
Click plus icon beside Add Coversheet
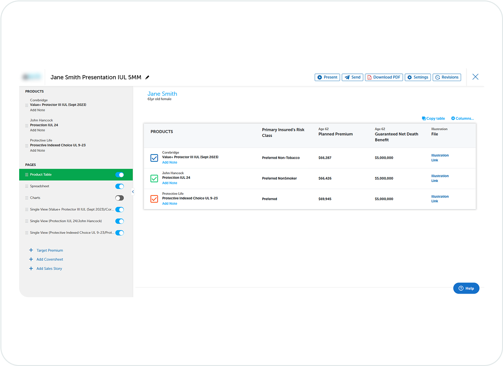tap(31, 259)
